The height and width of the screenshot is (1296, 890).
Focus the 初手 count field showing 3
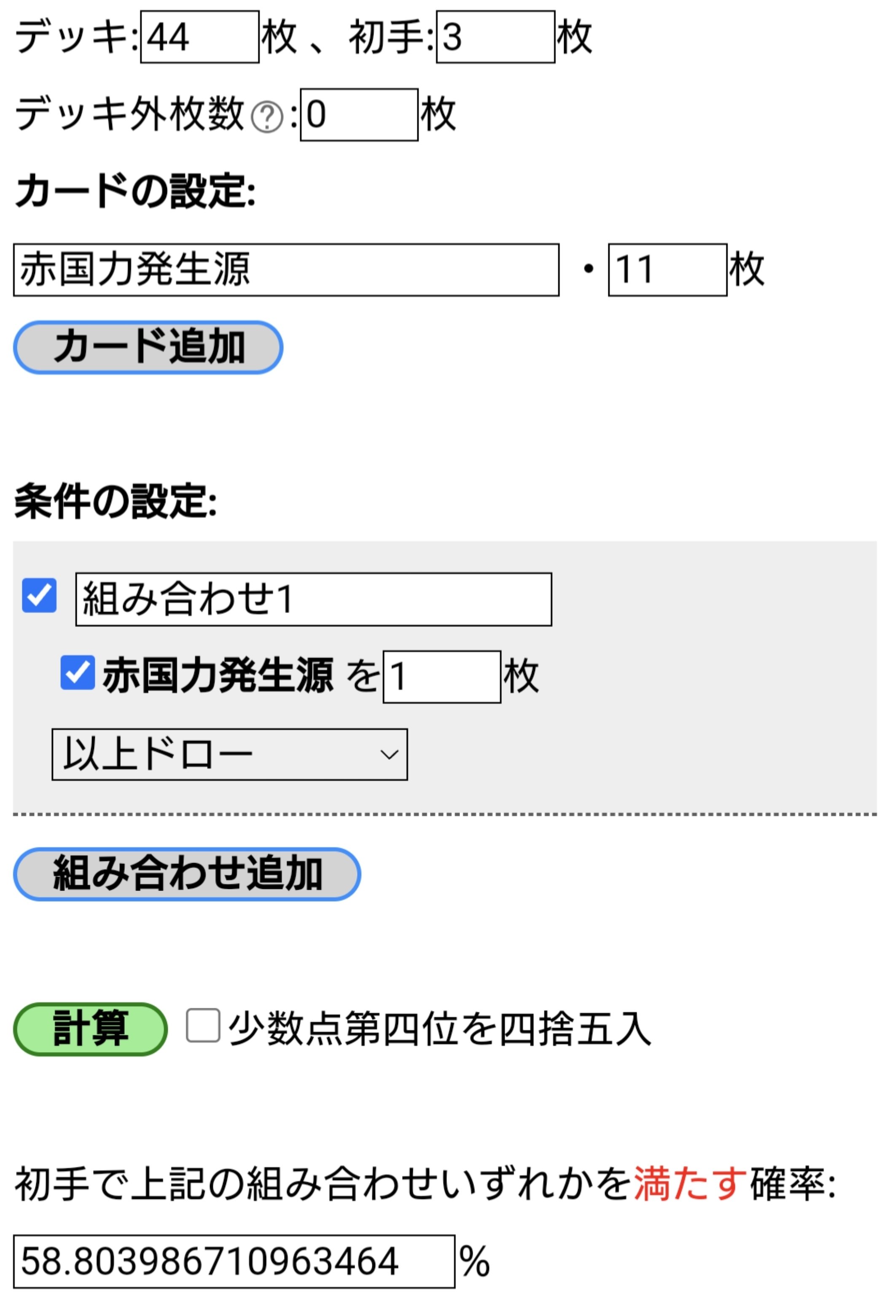(496, 37)
